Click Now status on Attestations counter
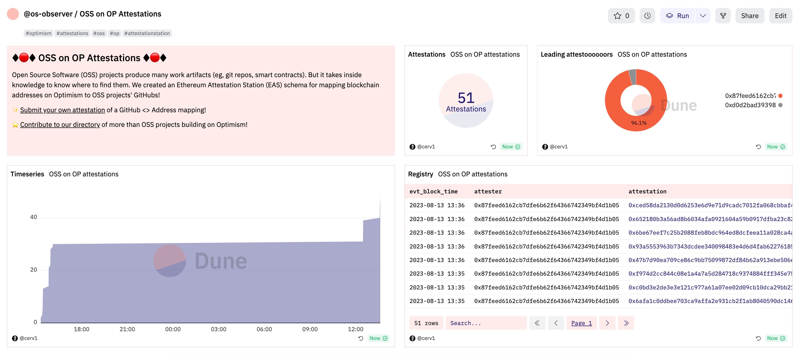Image resolution: width=801 pixels, height=357 pixels. click(x=511, y=147)
